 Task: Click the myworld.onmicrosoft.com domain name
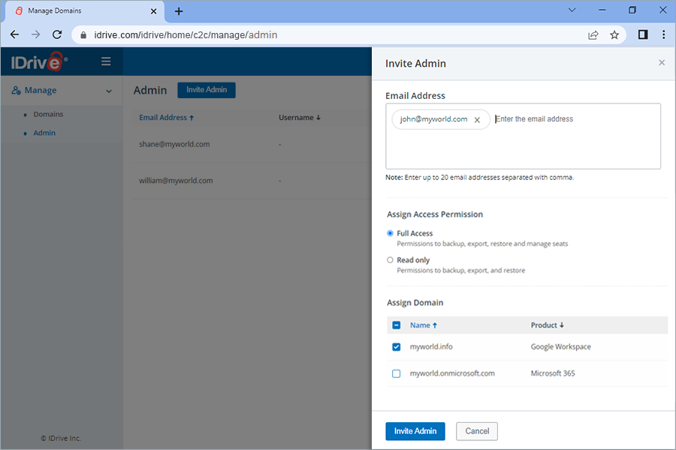(452, 373)
